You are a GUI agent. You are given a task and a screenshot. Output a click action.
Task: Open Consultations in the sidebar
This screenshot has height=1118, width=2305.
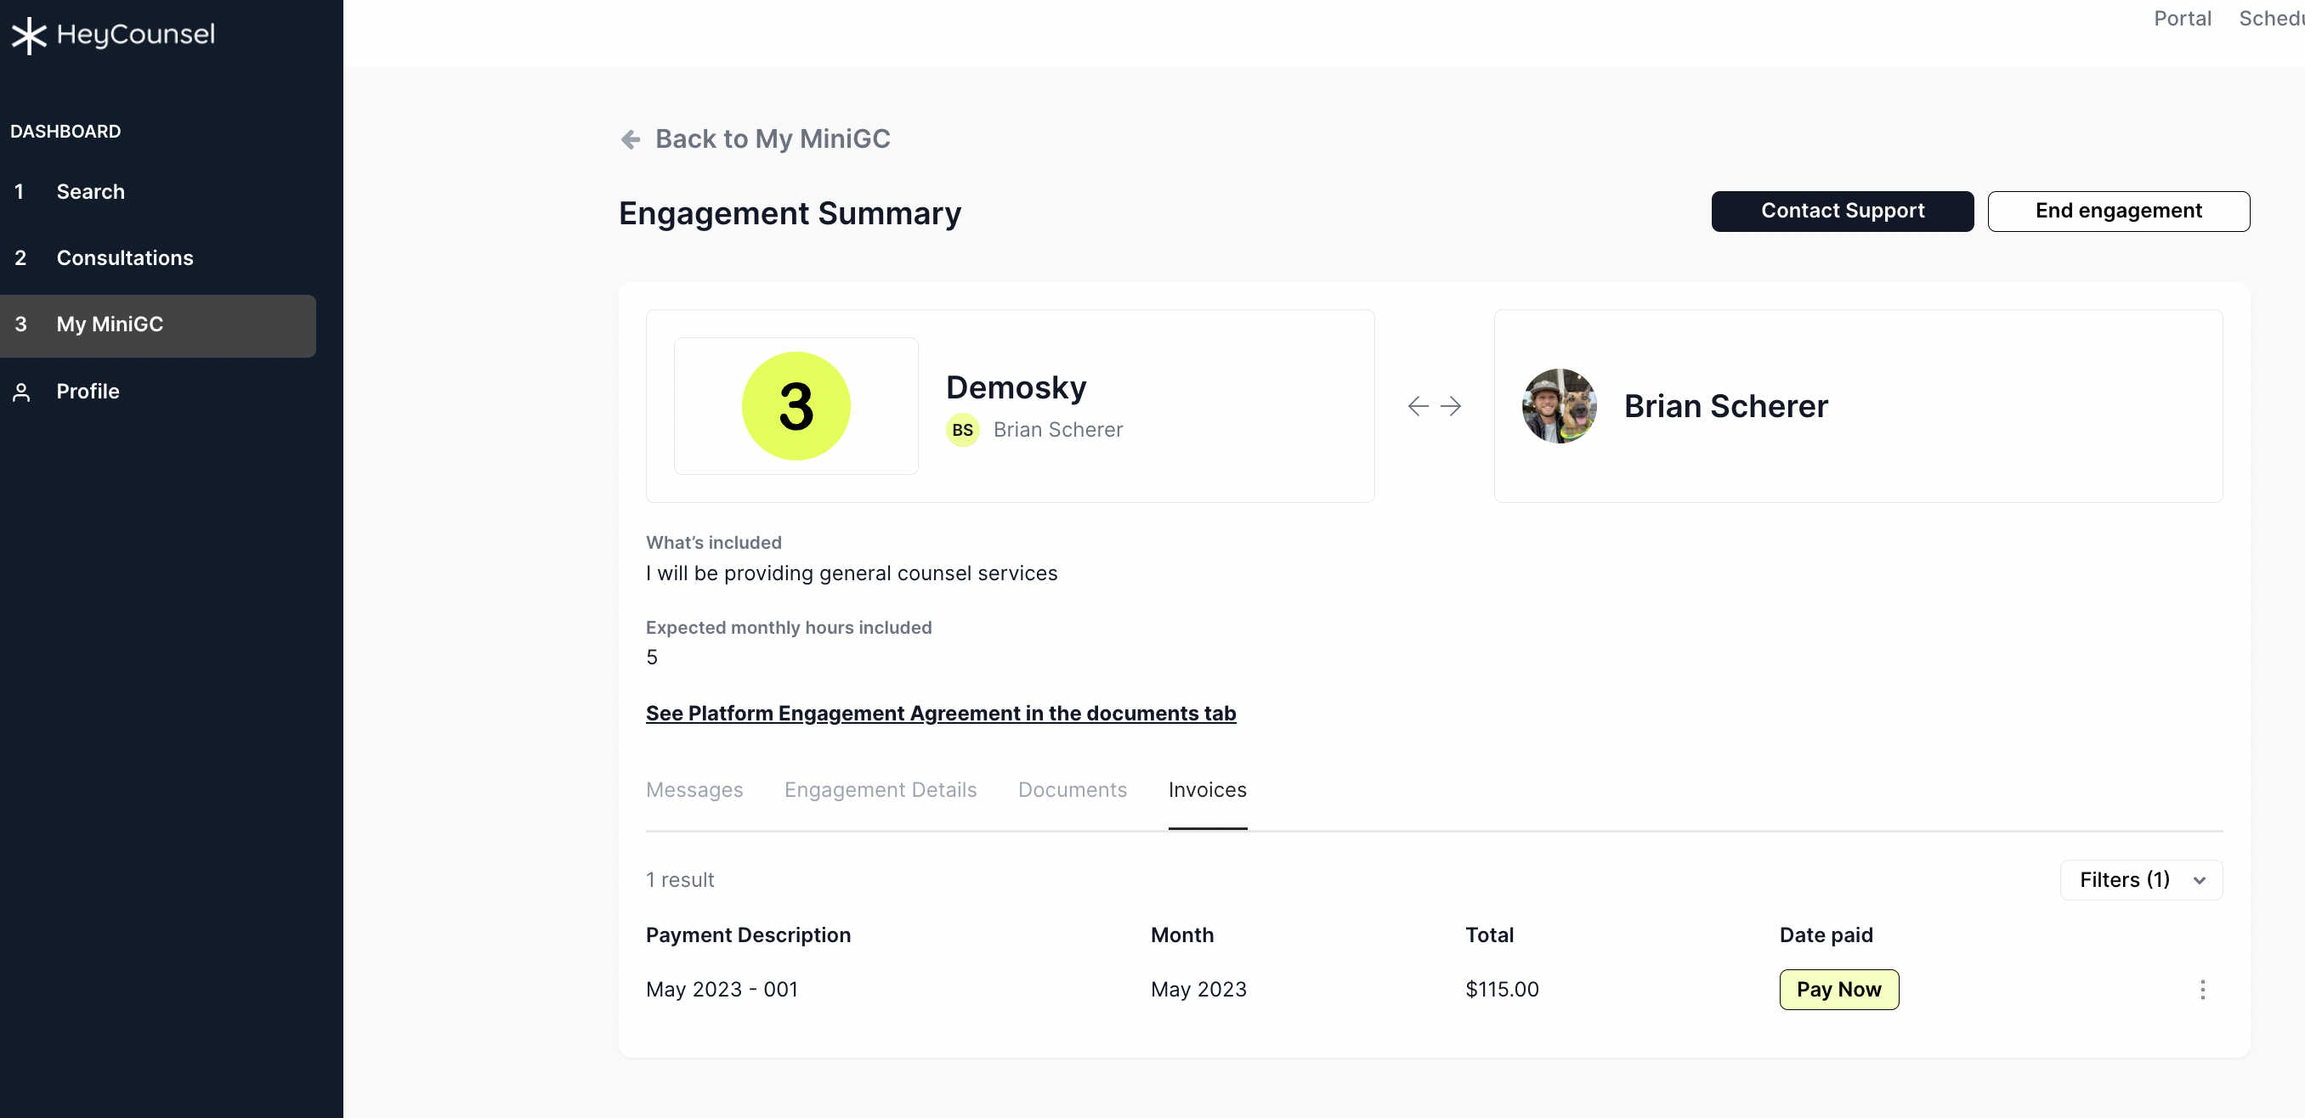point(124,257)
